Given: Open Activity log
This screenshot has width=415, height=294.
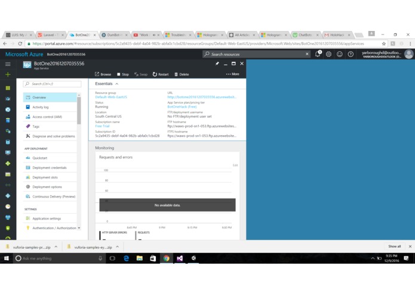Looking at the screenshot, I should tap(50, 107).
